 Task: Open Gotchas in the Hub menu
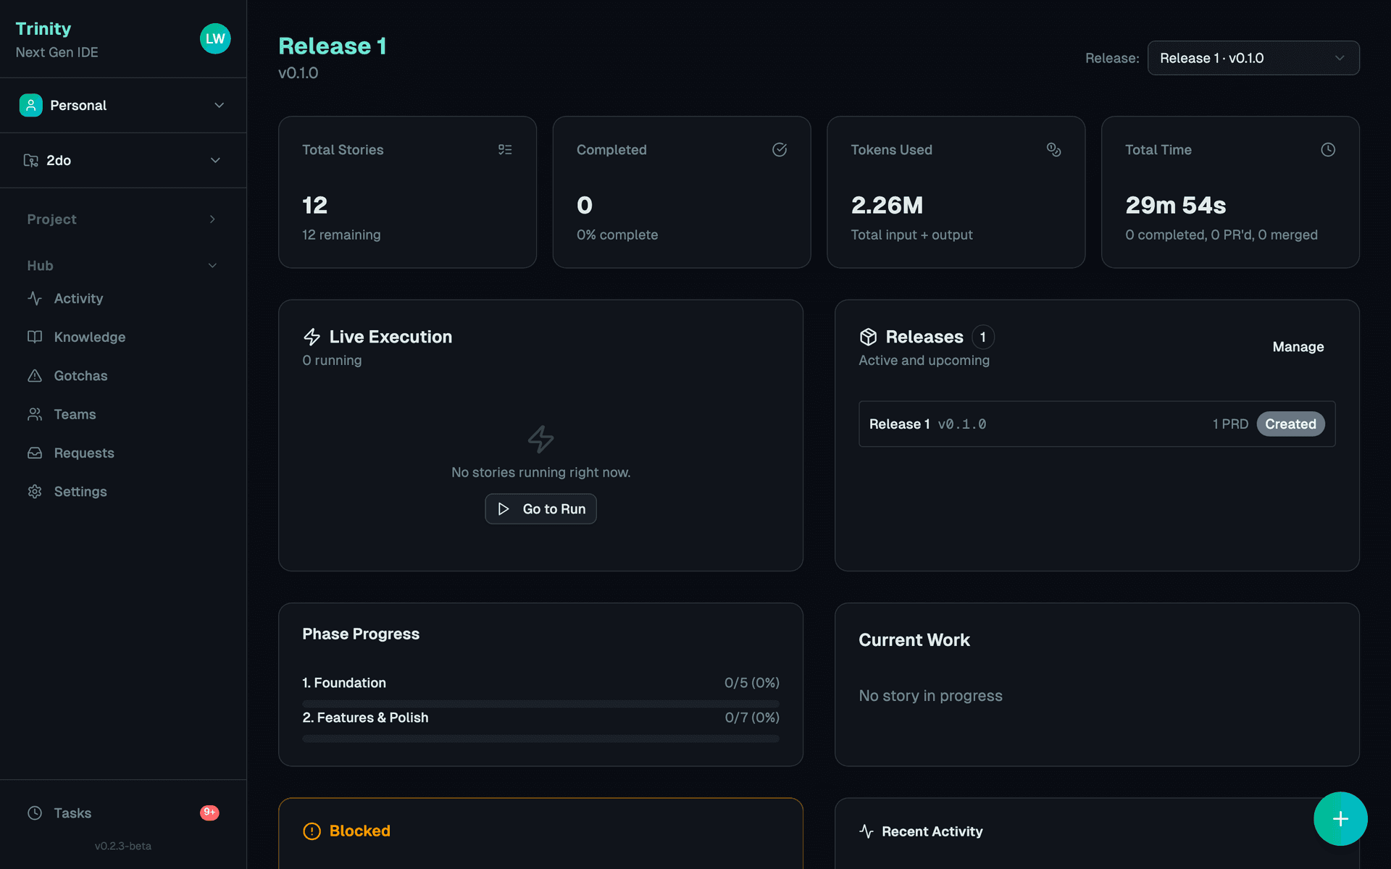tap(123, 376)
